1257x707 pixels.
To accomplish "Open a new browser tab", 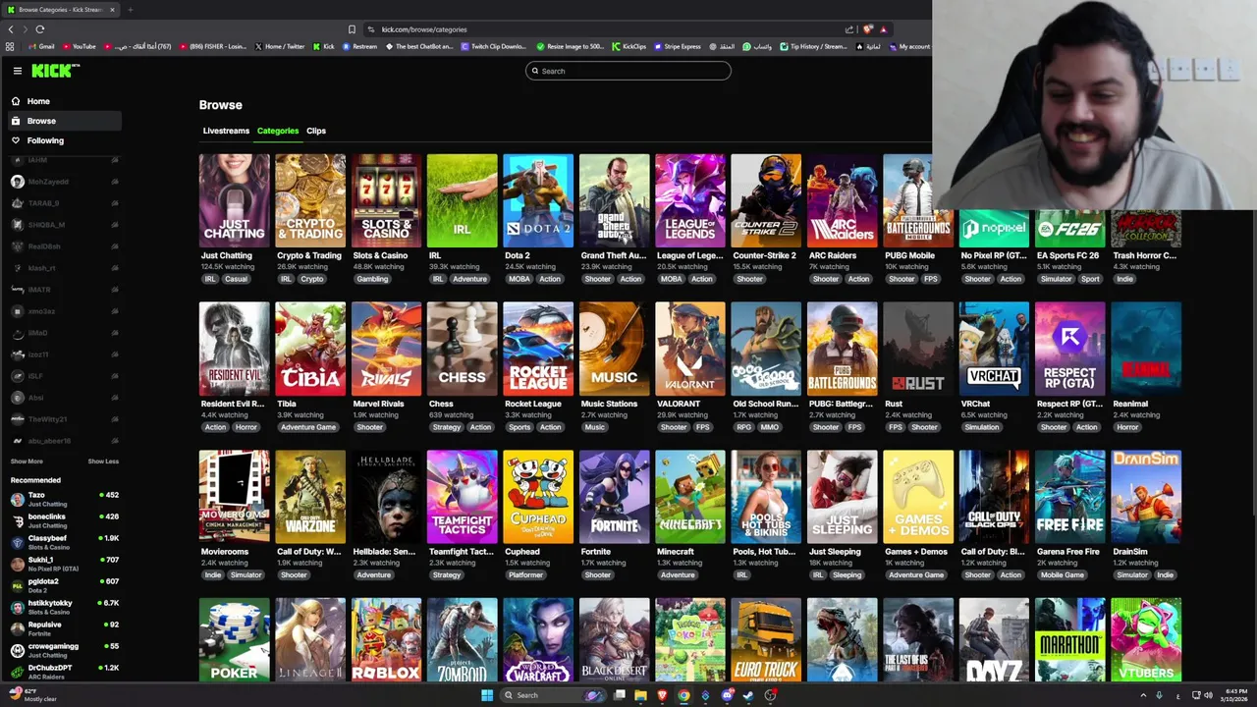I will click(x=130, y=10).
